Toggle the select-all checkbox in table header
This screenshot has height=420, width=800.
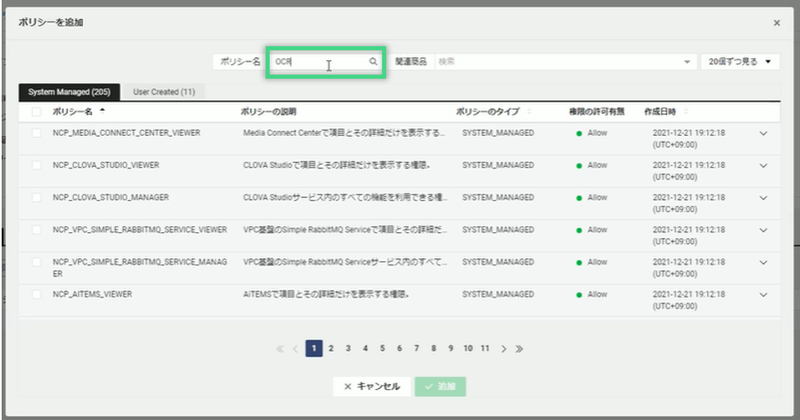pyautogui.click(x=37, y=111)
